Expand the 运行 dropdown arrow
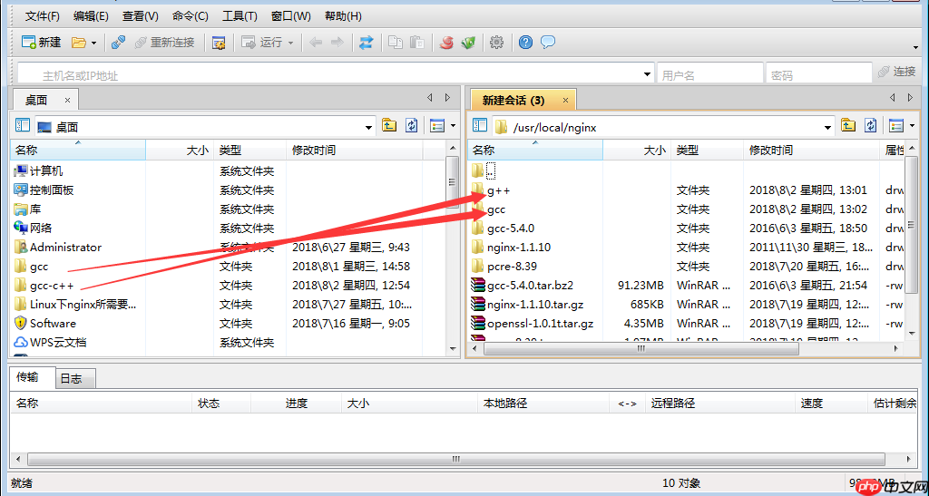 click(290, 43)
